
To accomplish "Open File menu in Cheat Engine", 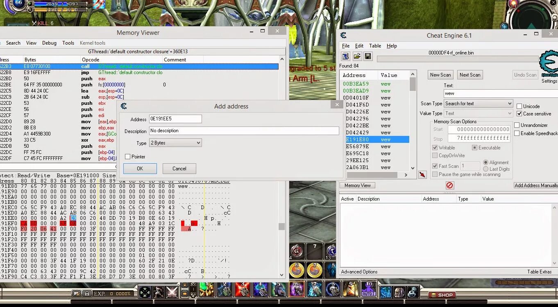I will tap(346, 46).
